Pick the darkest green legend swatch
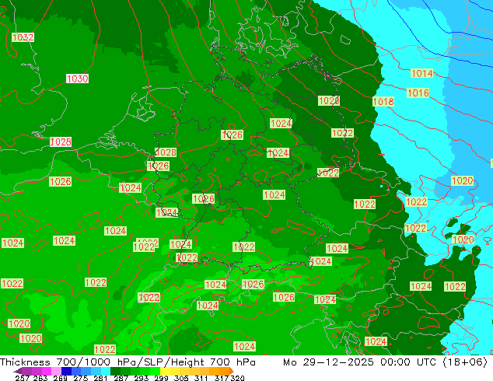 [x=115, y=371]
